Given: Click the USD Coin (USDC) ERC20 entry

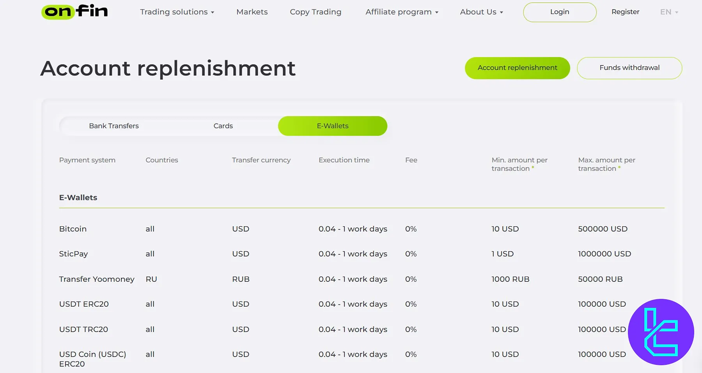Looking at the screenshot, I should 92,359.
